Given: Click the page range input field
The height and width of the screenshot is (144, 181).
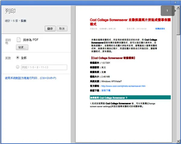Looking at the screenshot, I should point(44,67).
